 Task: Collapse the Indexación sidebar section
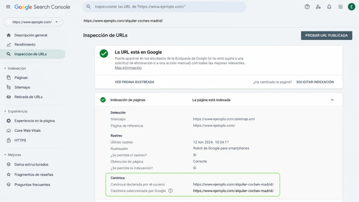coord(5,68)
